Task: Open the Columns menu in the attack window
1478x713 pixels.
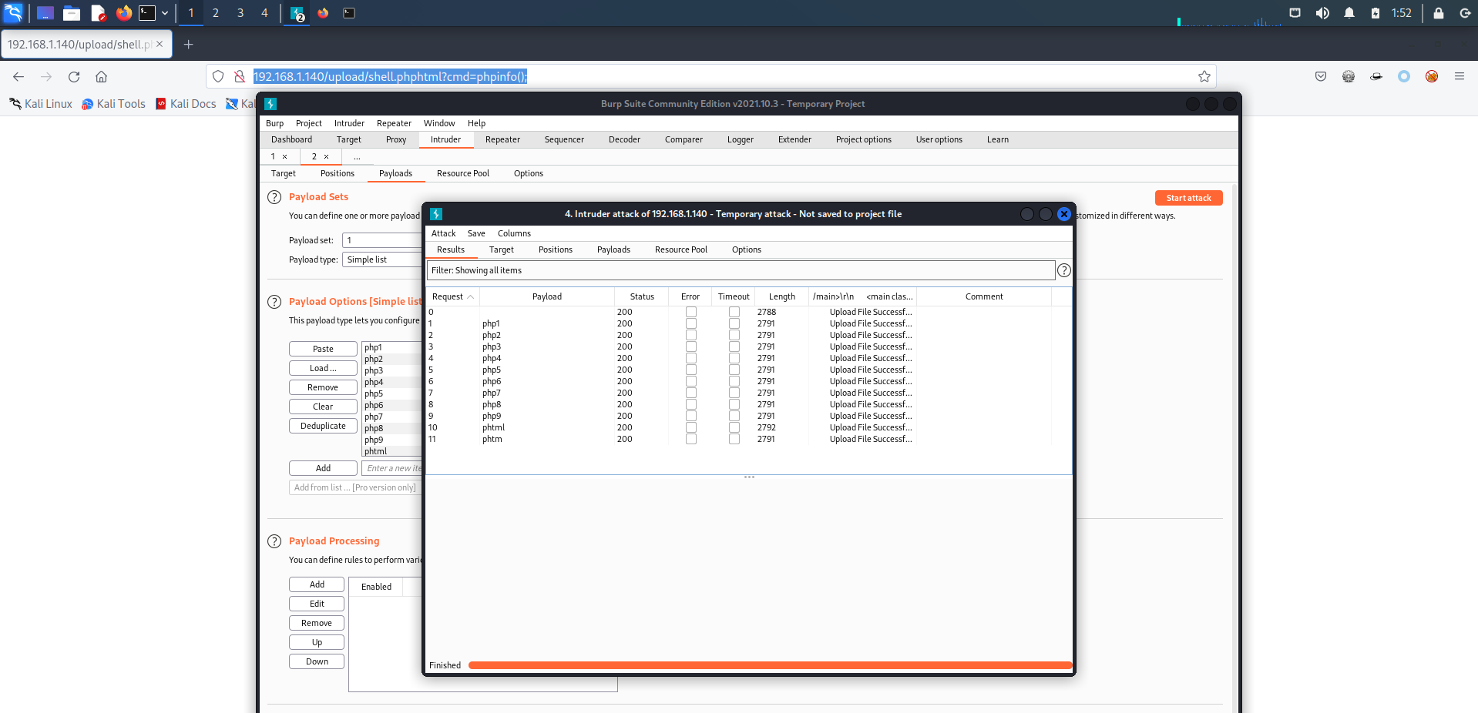Action: [x=514, y=233]
